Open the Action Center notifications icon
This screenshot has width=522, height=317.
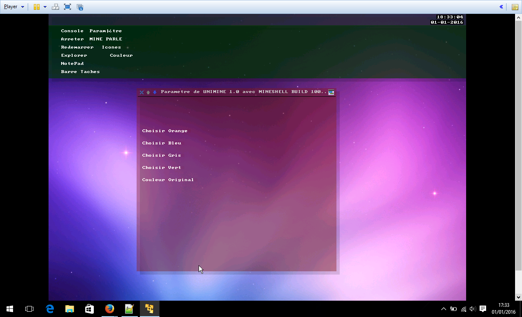click(483, 309)
